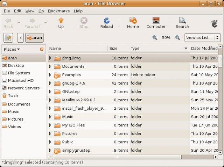Sort by the Name column header
The width and height of the screenshot is (224, 167).
tap(78, 49)
